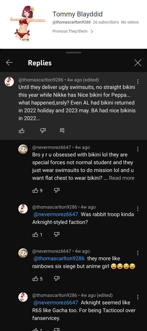Tap the reply icon on the top comment
147x331 pixels.
62,131
